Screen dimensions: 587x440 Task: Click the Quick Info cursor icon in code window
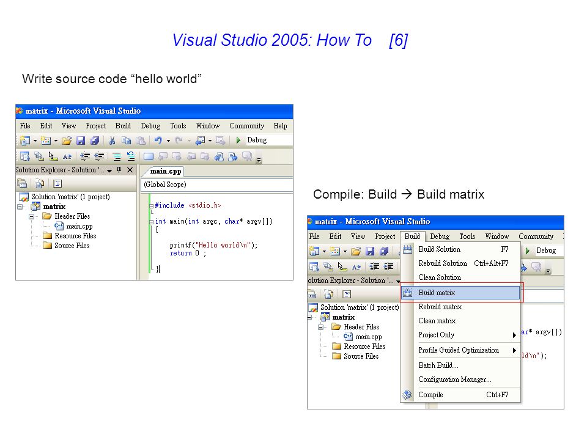coord(53,156)
